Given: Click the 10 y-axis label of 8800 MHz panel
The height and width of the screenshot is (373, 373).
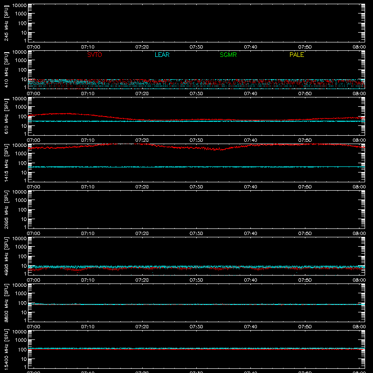Looking at the screenshot, I should click(x=24, y=312).
